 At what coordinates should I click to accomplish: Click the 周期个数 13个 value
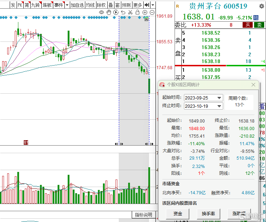pos(239,105)
